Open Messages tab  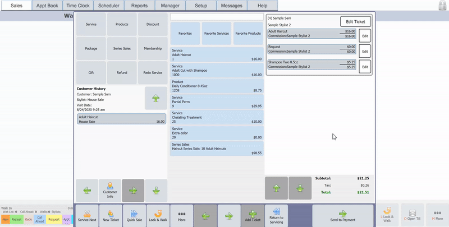[232, 6]
